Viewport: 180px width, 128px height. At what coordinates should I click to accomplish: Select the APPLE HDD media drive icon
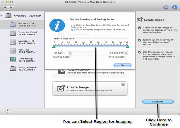(8, 16)
